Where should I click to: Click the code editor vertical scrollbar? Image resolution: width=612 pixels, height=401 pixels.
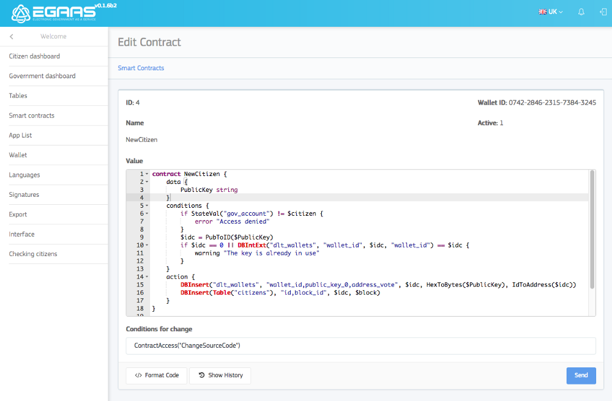point(592,229)
